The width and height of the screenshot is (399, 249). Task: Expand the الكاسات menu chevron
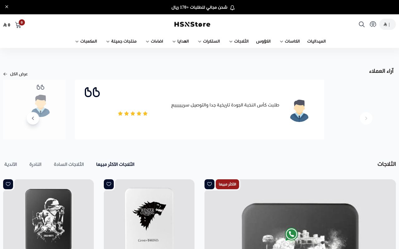(281, 41)
